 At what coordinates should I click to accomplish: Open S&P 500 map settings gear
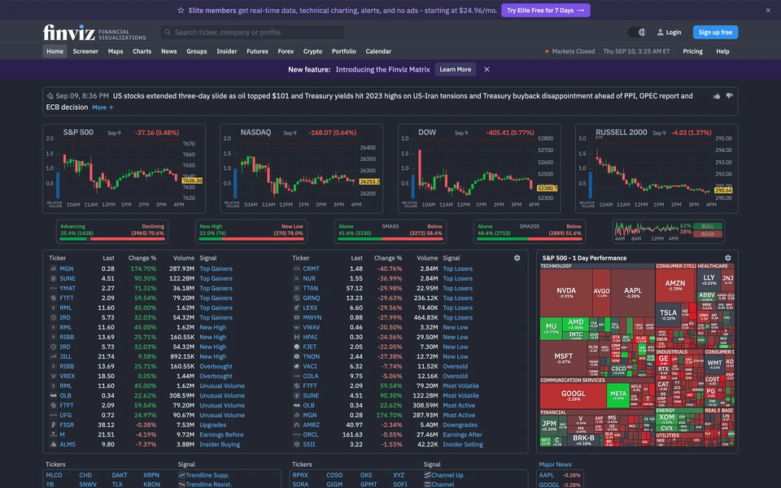(727, 258)
